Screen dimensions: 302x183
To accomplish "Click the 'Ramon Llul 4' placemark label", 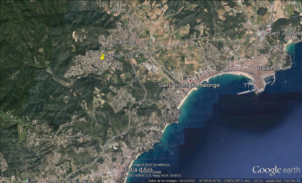I will click(x=121, y=56).
